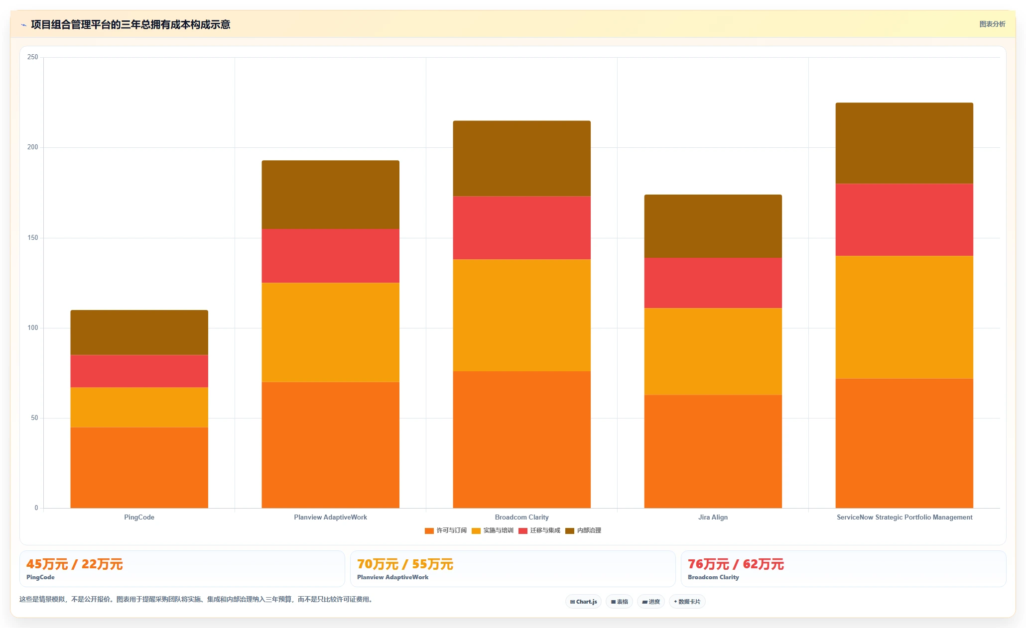1026x628 pixels.
Task: Click the Broadcom Clarity x-axis label
Action: pyautogui.click(x=522, y=518)
